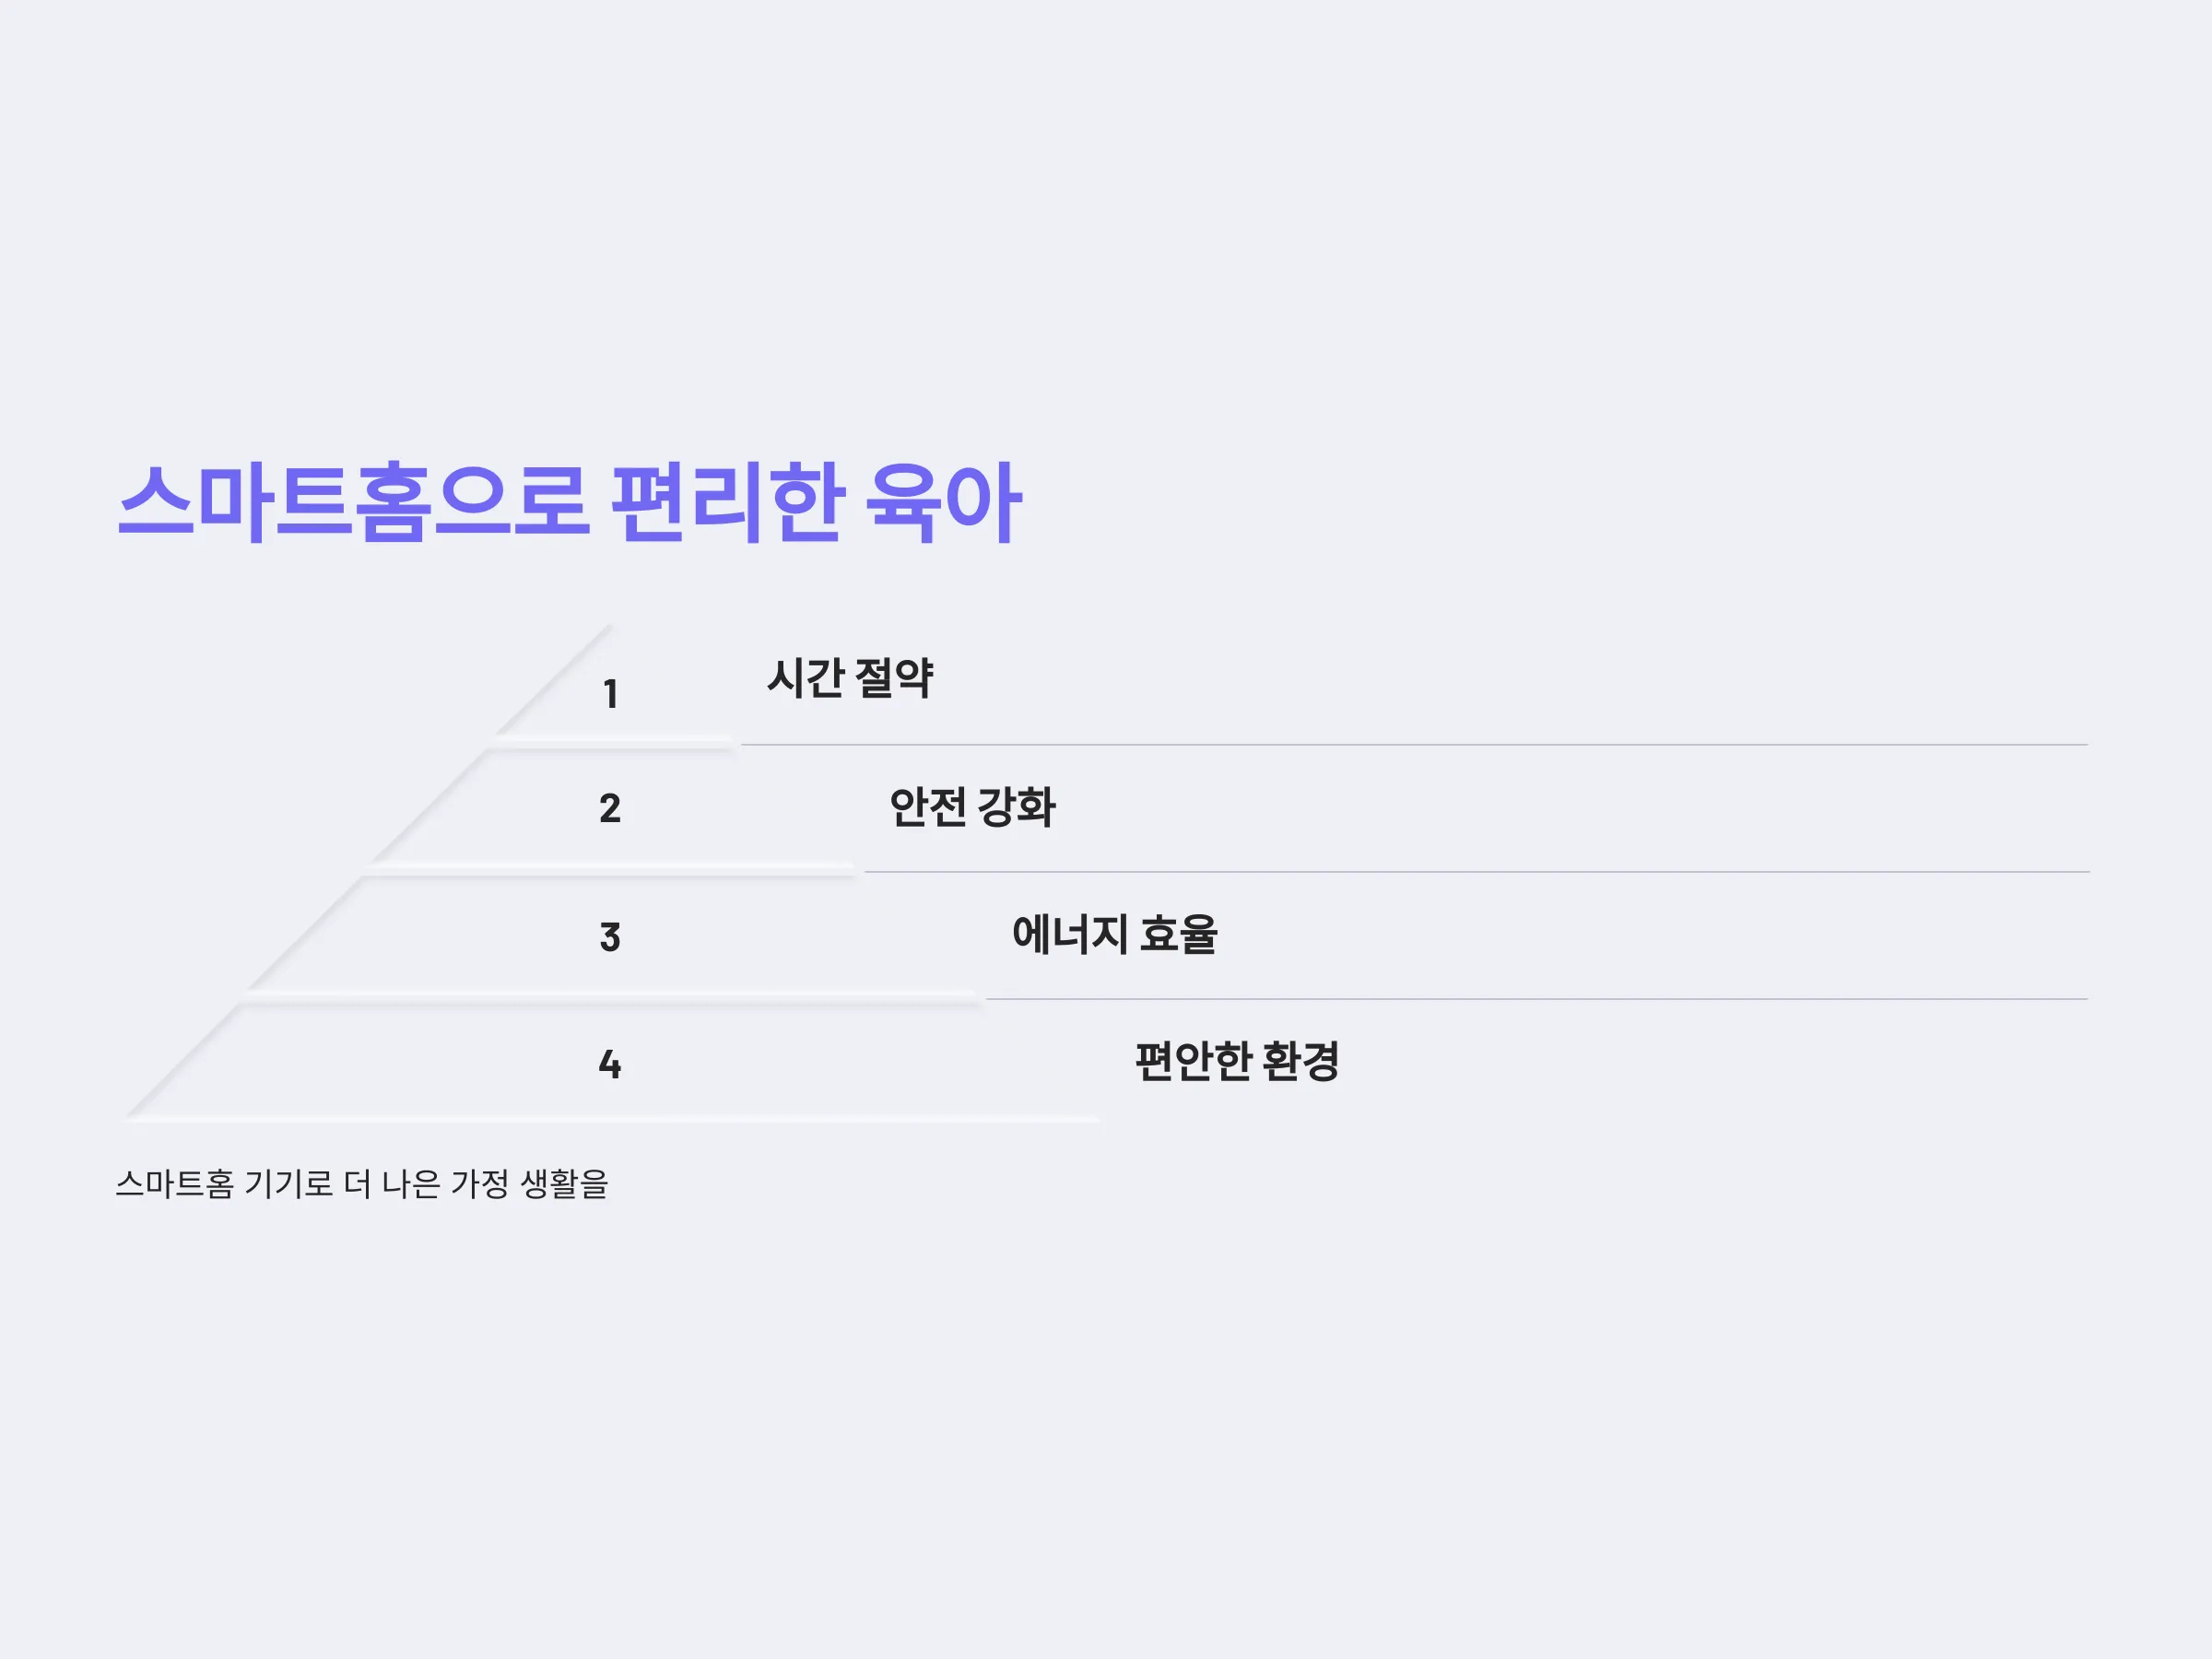Click the word 스마트홈으로 in the title
The image size is (2212, 1659).
(x=352, y=502)
